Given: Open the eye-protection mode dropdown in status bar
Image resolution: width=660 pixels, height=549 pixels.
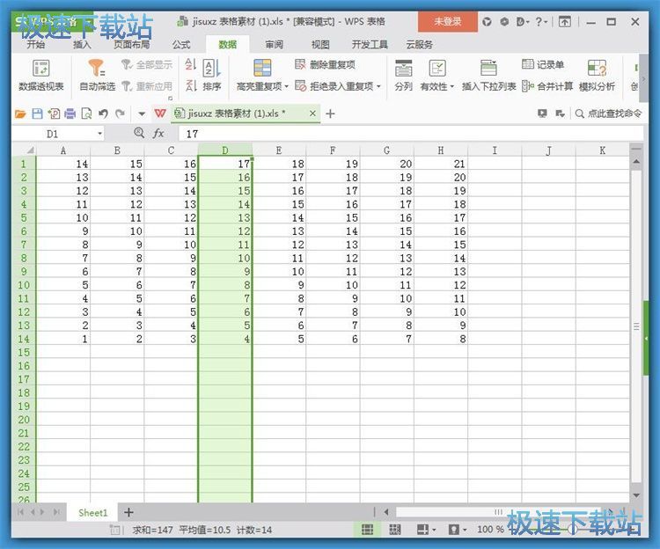Looking at the screenshot, I should 465,530.
